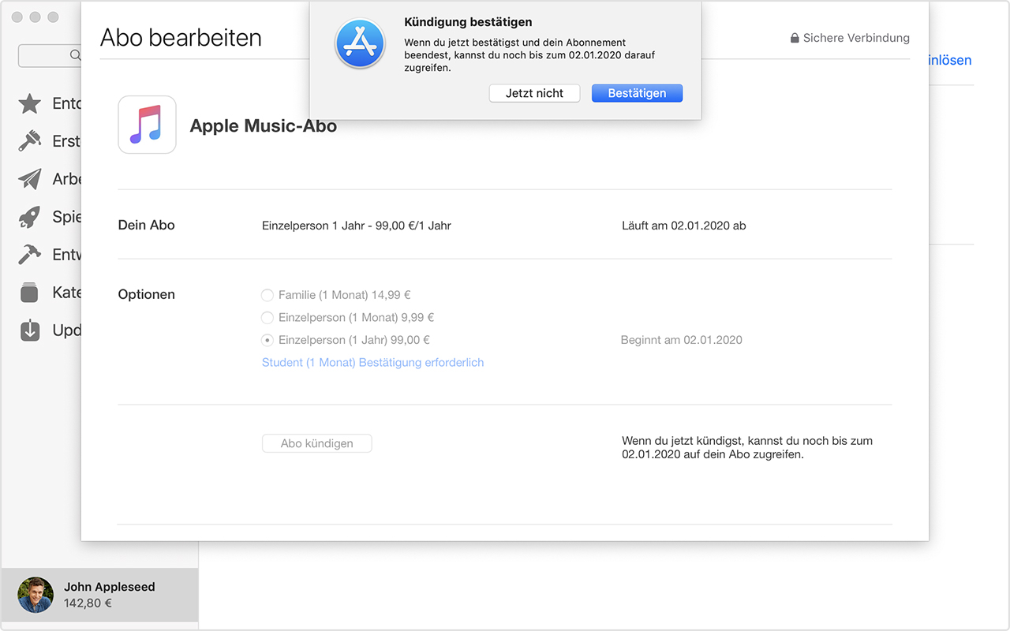Click the Sichere Verbindung lock icon

(795, 38)
